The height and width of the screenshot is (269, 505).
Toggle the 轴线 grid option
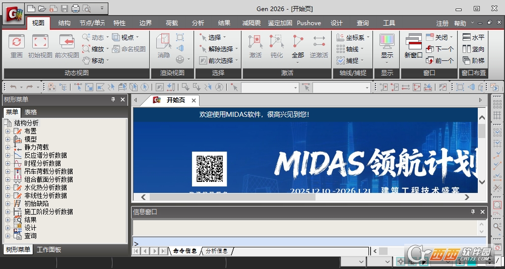(348, 49)
